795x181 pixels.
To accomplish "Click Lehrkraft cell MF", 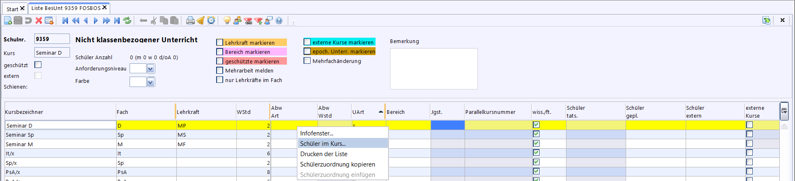I will coord(206,144).
